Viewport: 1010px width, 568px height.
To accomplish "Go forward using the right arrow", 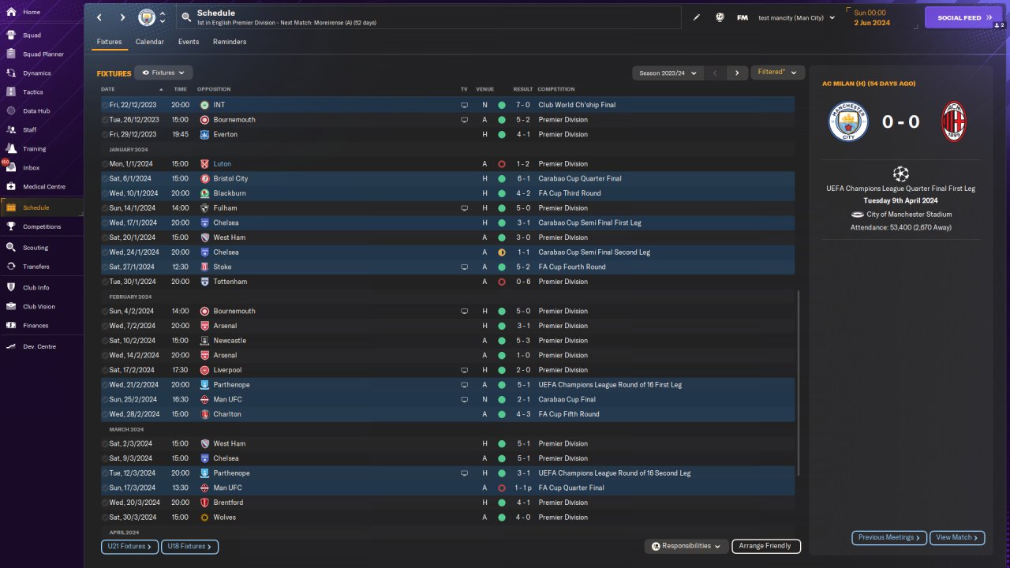I will tap(122, 17).
